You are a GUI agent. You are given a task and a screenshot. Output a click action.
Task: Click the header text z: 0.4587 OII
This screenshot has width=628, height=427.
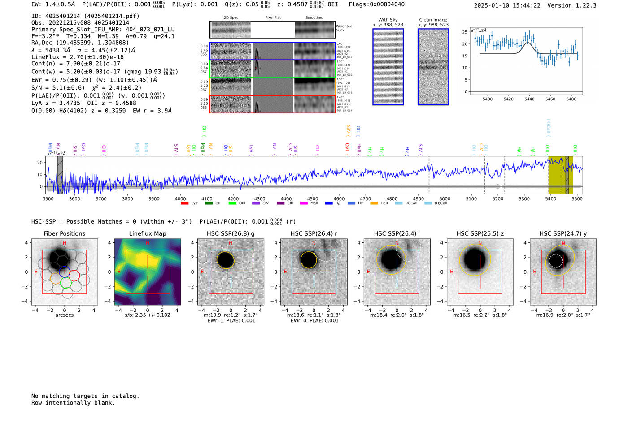(x=307, y=4)
